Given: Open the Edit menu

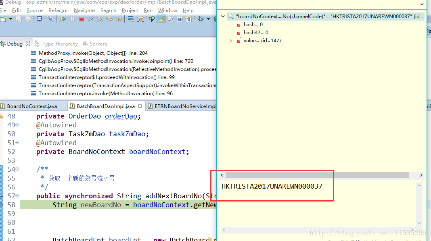Looking at the screenshot, I should coord(17,10).
